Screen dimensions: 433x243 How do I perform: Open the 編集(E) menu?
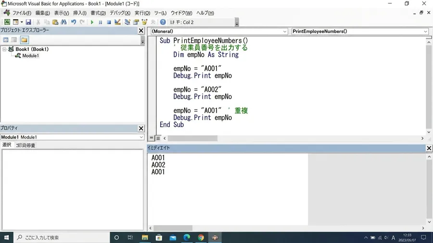pyautogui.click(x=42, y=13)
